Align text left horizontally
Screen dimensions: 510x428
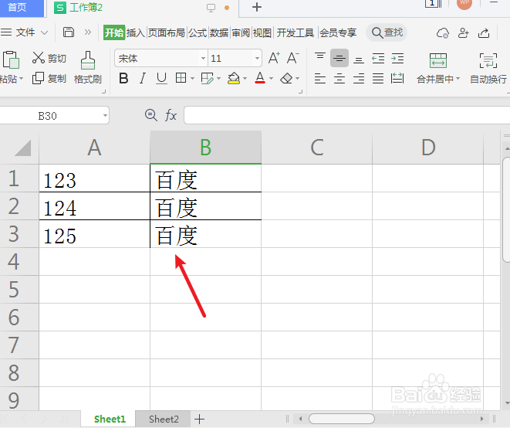320,79
